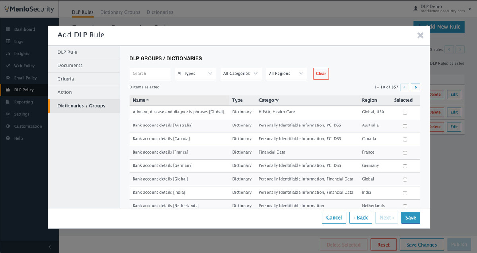
Task: Click the Type column header
Action: click(x=237, y=100)
